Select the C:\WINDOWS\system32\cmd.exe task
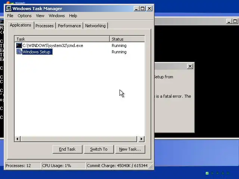 point(53,45)
